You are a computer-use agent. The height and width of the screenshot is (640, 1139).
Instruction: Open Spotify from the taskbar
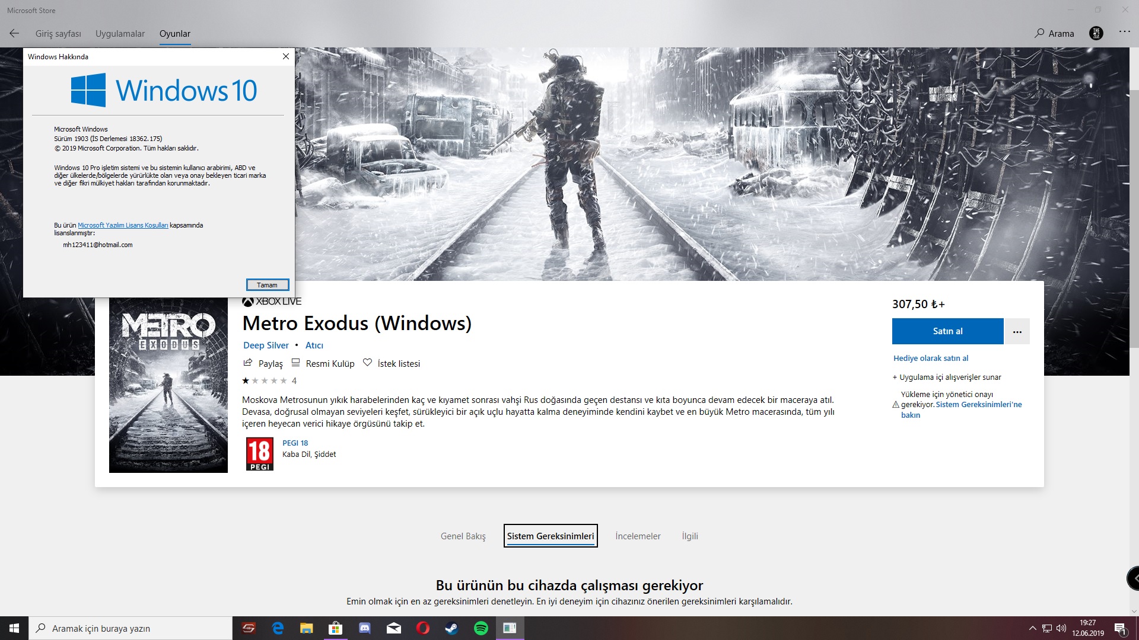point(481,628)
